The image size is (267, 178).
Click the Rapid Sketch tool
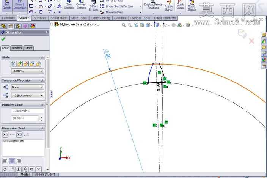pos(192,6)
